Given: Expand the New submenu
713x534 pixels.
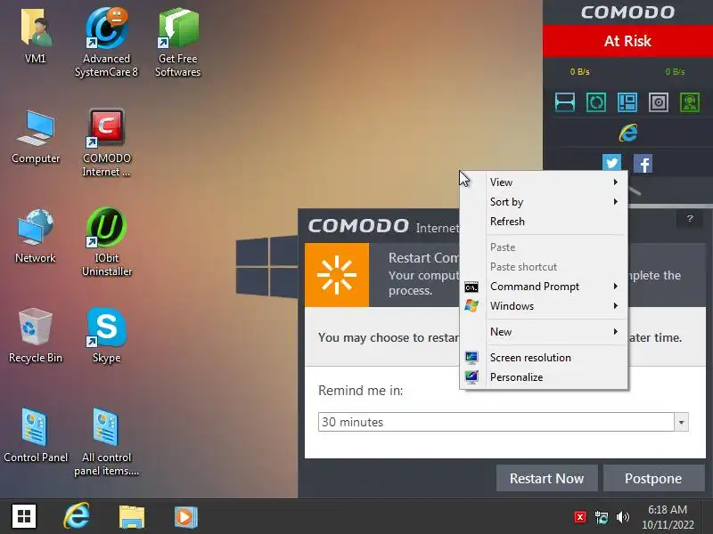Looking at the screenshot, I should pos(544,332).
